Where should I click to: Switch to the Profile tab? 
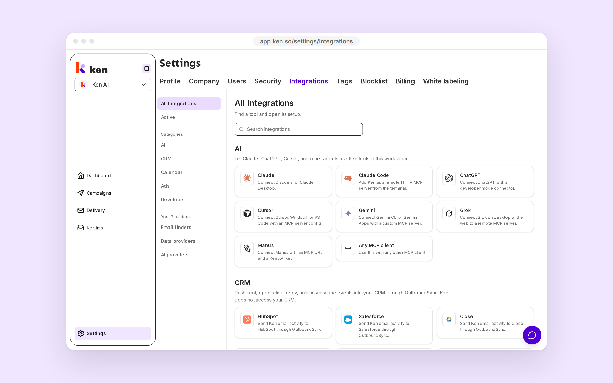click(170, 81)
